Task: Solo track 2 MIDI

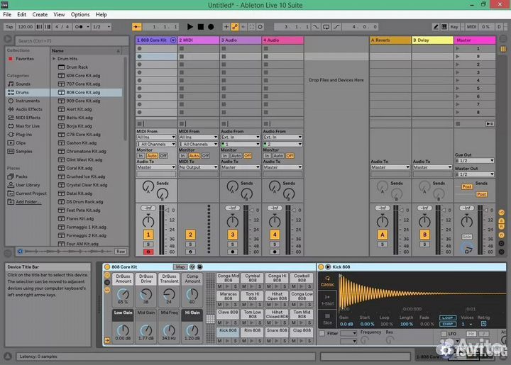Action: point(190,245)
